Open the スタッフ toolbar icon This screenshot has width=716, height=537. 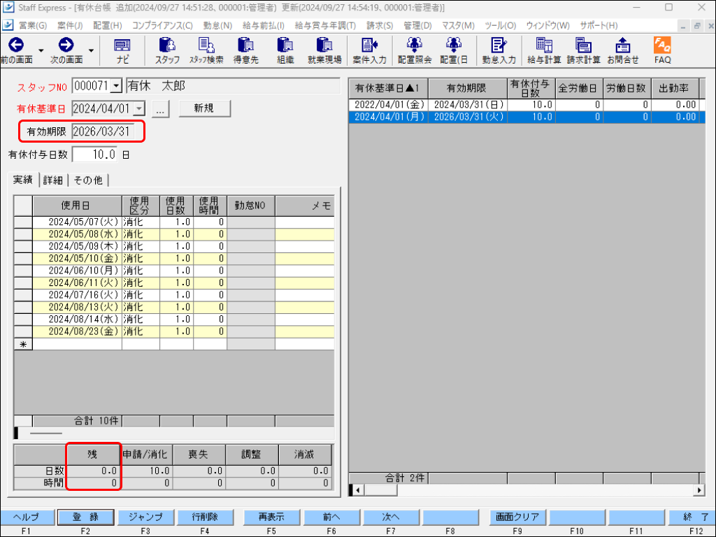[167, 50]
